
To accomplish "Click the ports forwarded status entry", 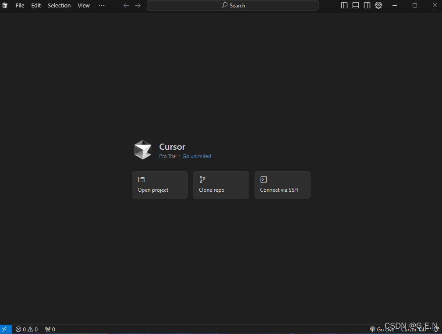I will [x=50, y=329].
